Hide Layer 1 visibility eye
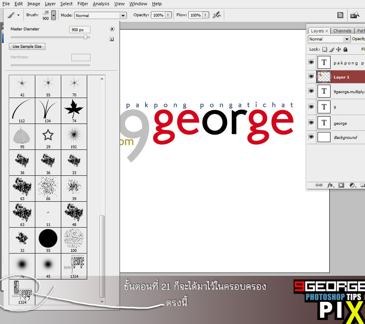Image resolution: width=365 pixels, height=324 pixels. [311, 77]
